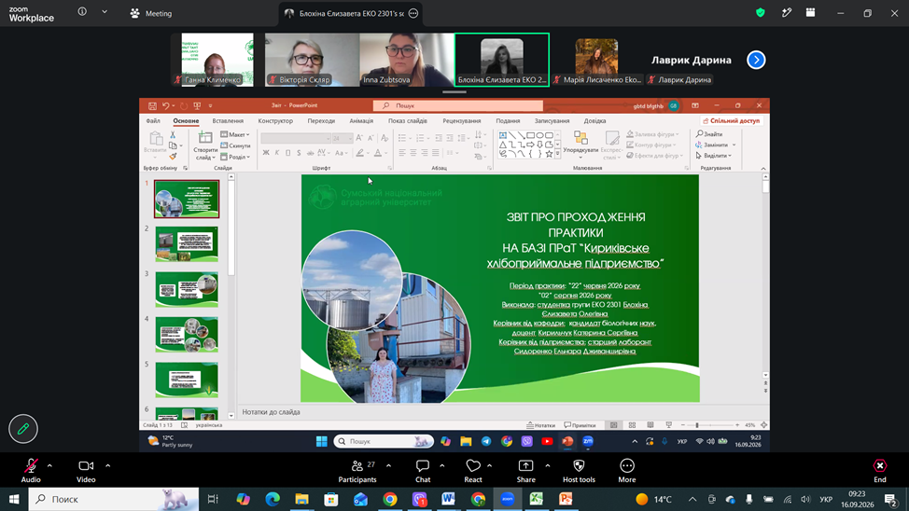
Task: Click the red End meeting button
Action: coord(880,471)
